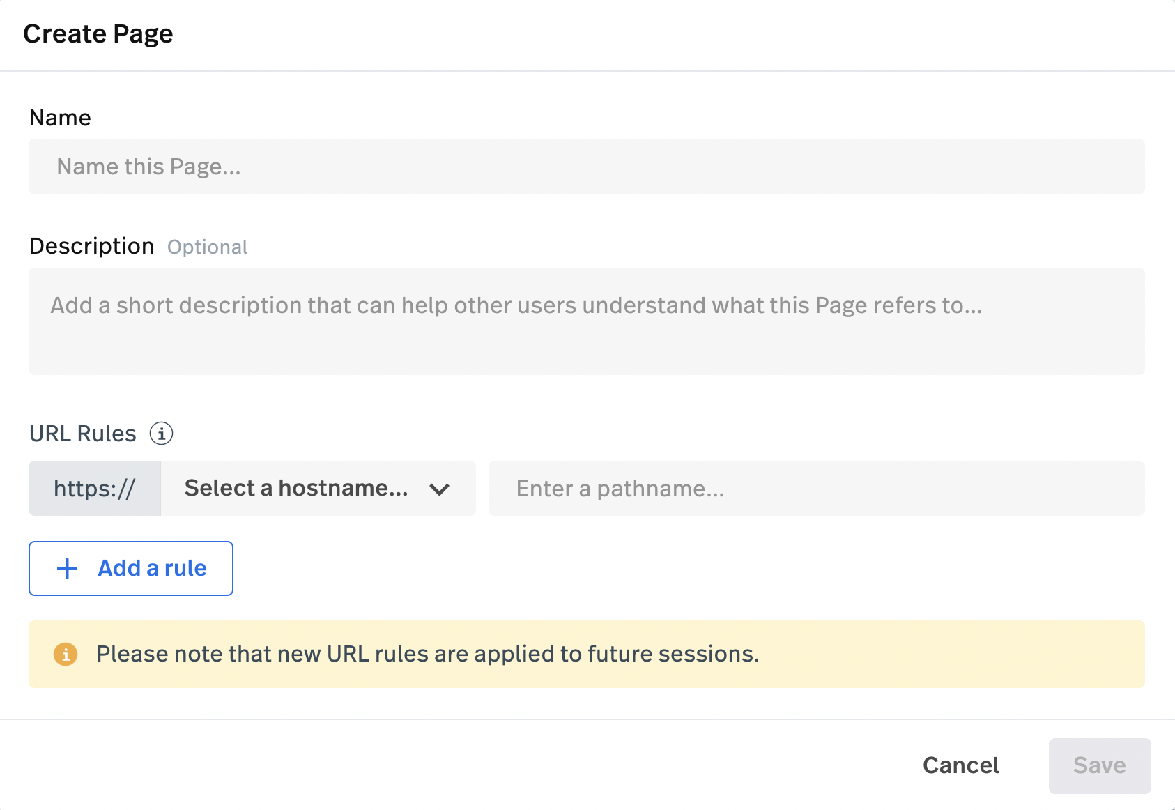This screenshot has width=1175, height=810.
Task: Focus the Enter a pathname field
Action: pos(817,488)
